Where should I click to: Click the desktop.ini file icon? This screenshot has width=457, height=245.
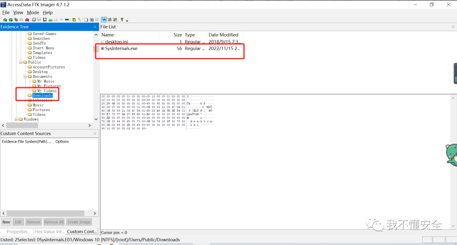coord(102,42)
